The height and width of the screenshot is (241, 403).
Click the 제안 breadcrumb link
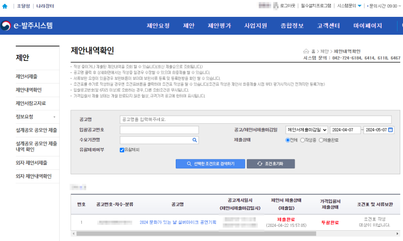coord(324,51)
